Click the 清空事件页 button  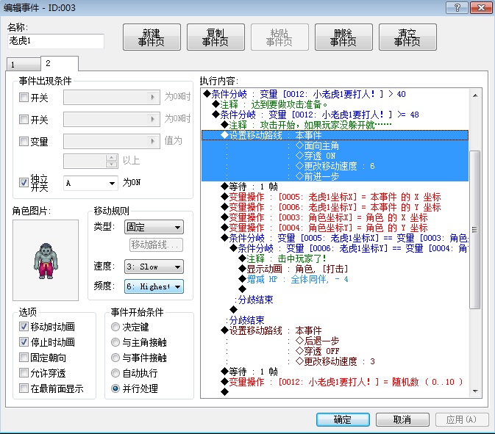[407, 37]
